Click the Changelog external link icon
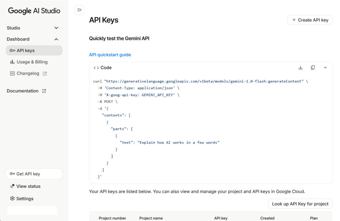 point(45,74)
